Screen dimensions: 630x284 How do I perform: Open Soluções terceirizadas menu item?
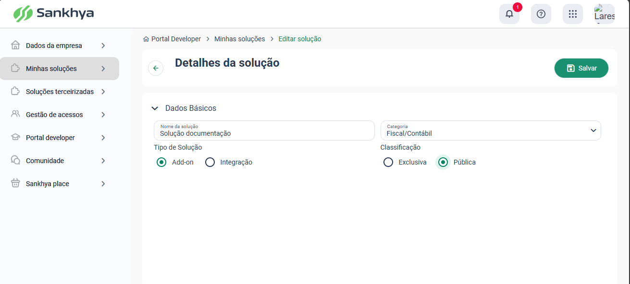(x=60, y=92)
